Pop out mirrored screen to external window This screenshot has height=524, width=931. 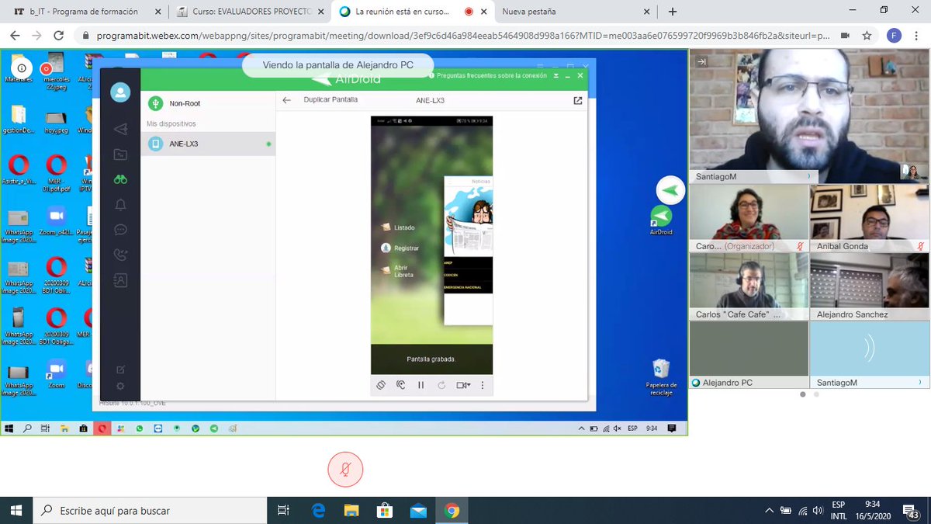tap(577, 100)
